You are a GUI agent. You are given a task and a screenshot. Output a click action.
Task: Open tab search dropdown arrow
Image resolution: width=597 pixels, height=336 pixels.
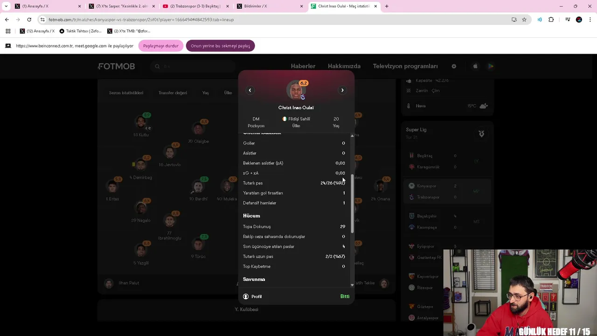tap(6, 6)
